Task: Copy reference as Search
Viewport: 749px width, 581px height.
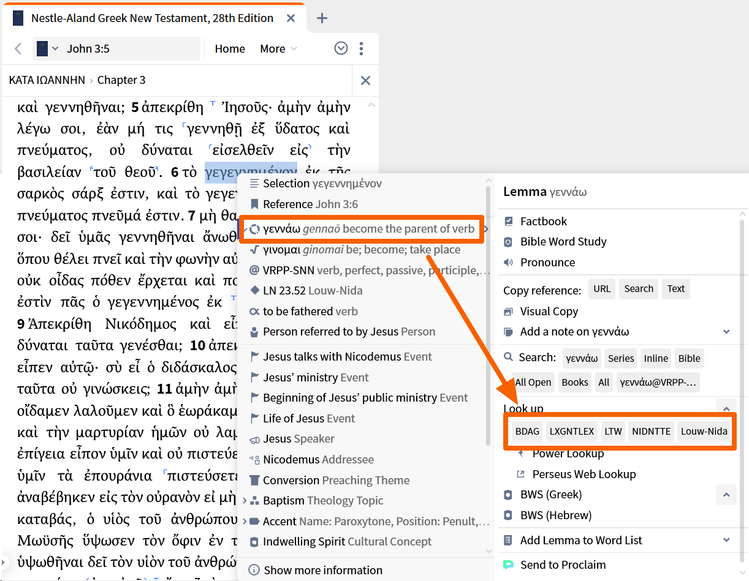Action: [x=639, y=289]
